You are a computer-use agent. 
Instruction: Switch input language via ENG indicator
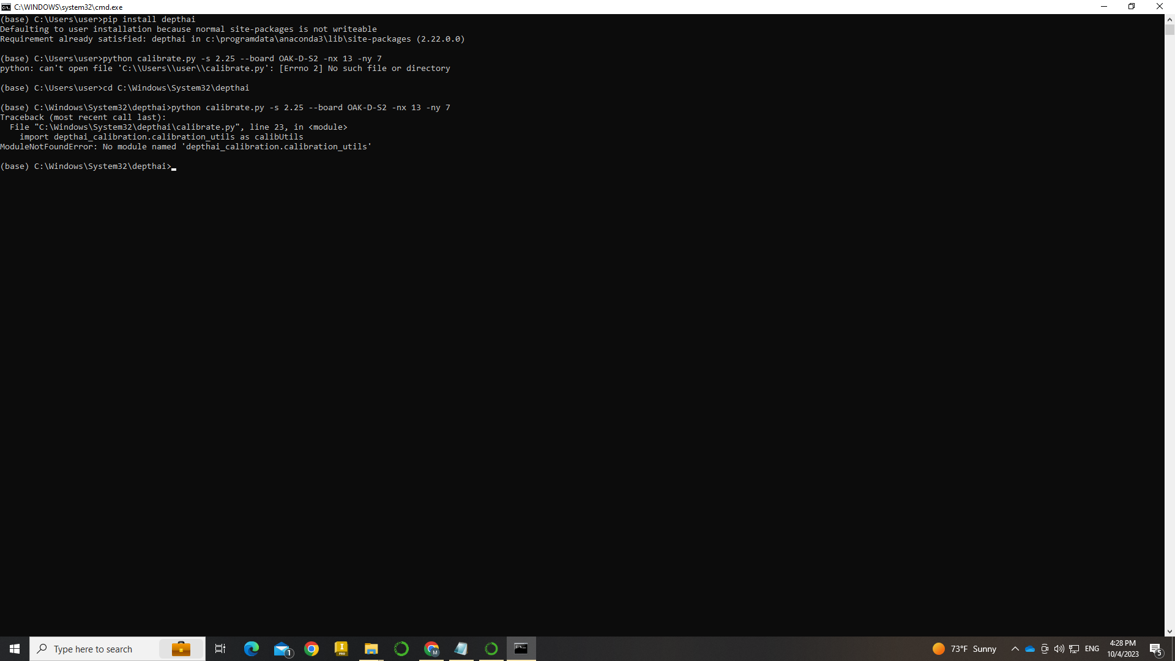point(1092,649)
